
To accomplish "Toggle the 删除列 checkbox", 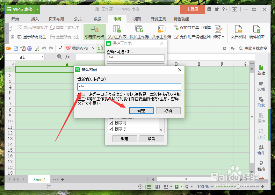I will tap(111, 122).
